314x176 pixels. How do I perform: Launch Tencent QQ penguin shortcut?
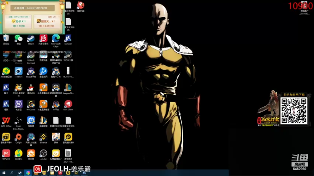click(31, 89)
